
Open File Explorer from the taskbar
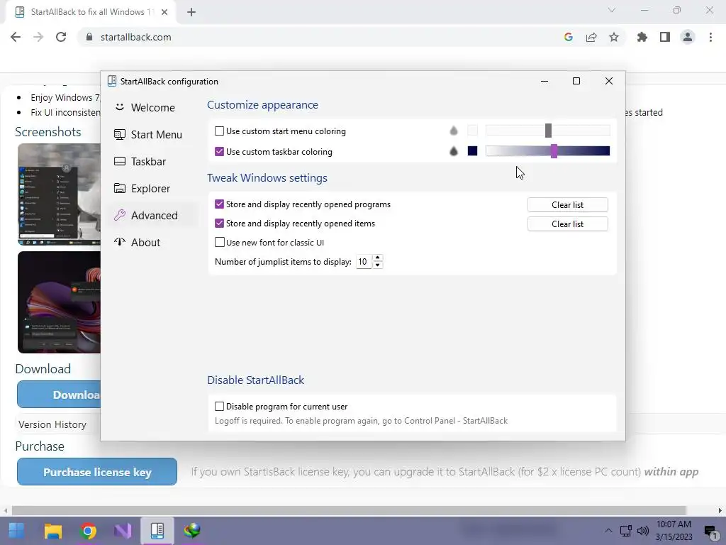[x=52, y=530]
